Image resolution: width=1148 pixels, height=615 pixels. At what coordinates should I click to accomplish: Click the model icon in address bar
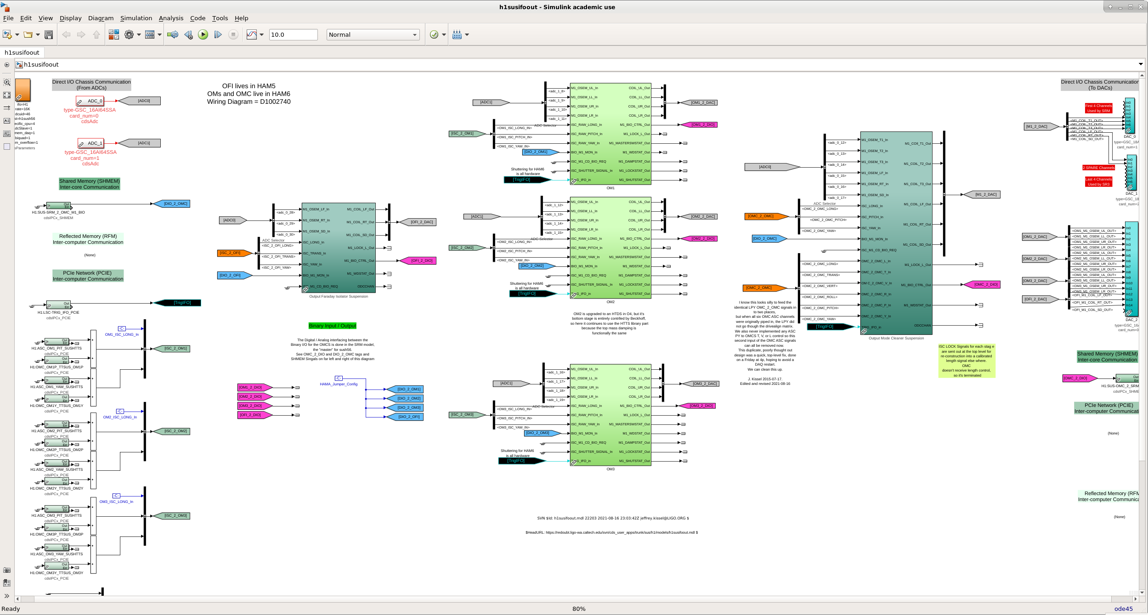point(19,65)
